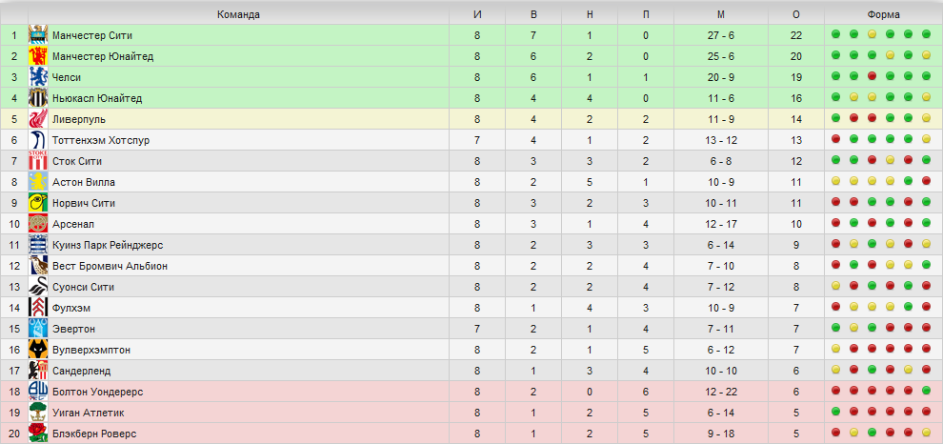Screen dimensions: 943x444
Task: Sort table by the Команда column header
Action: click(x=239, y=14)
